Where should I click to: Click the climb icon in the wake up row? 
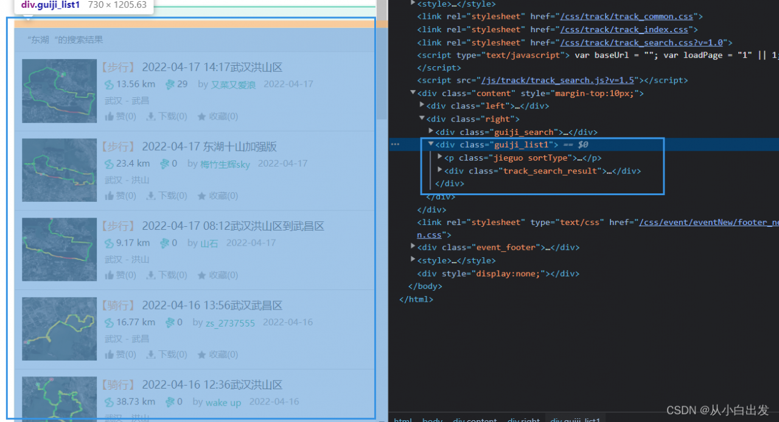(x=170, y=402)
